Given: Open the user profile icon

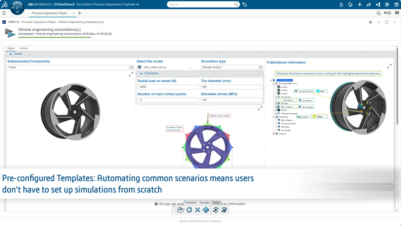Looking at the screenshot, I should pyautogui.click(x=341, y=4).
